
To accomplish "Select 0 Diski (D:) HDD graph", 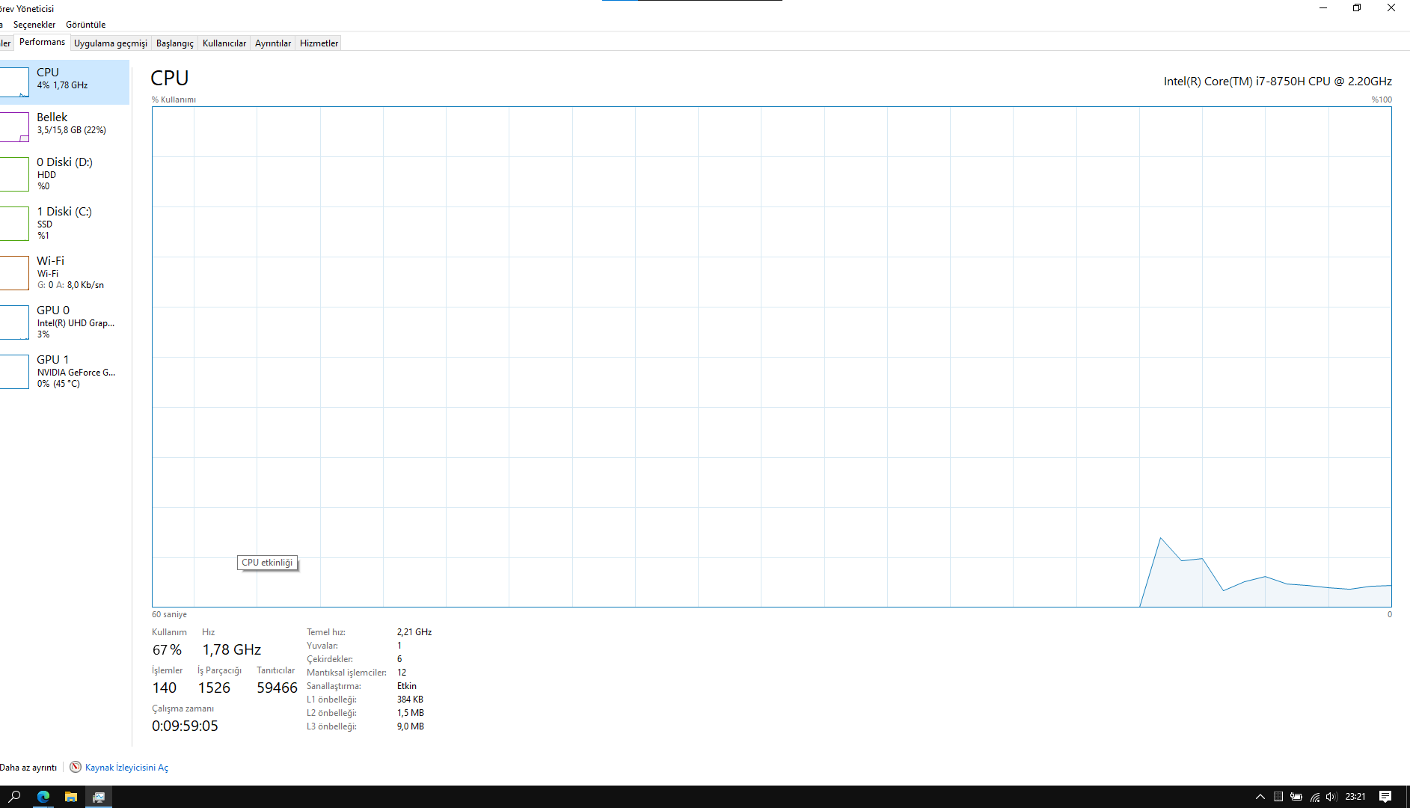I will 64,174.
